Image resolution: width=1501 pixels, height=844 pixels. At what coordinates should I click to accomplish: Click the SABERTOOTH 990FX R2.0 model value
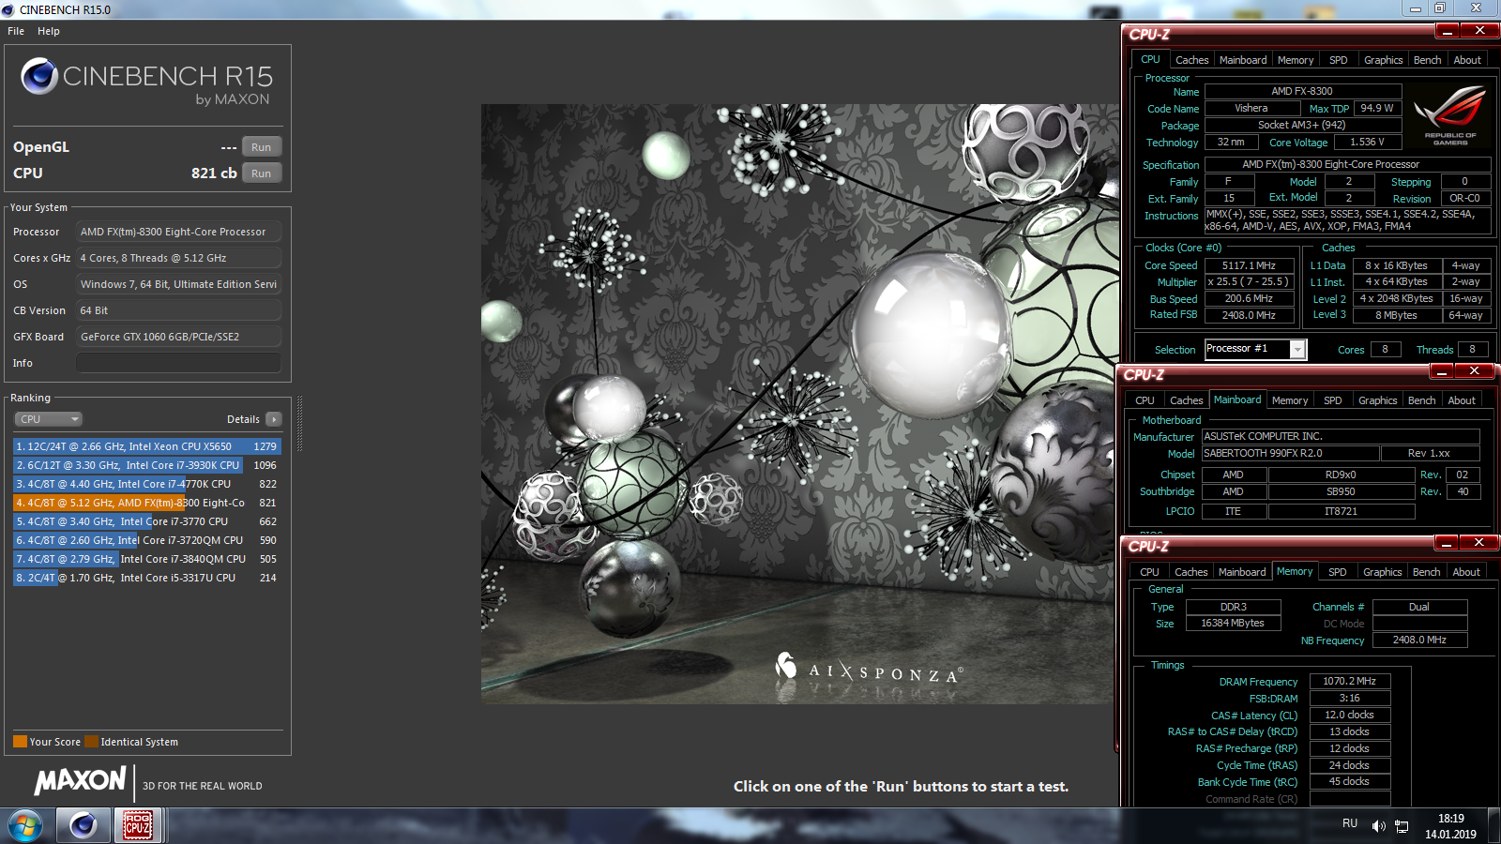(x=1290, y=454)
